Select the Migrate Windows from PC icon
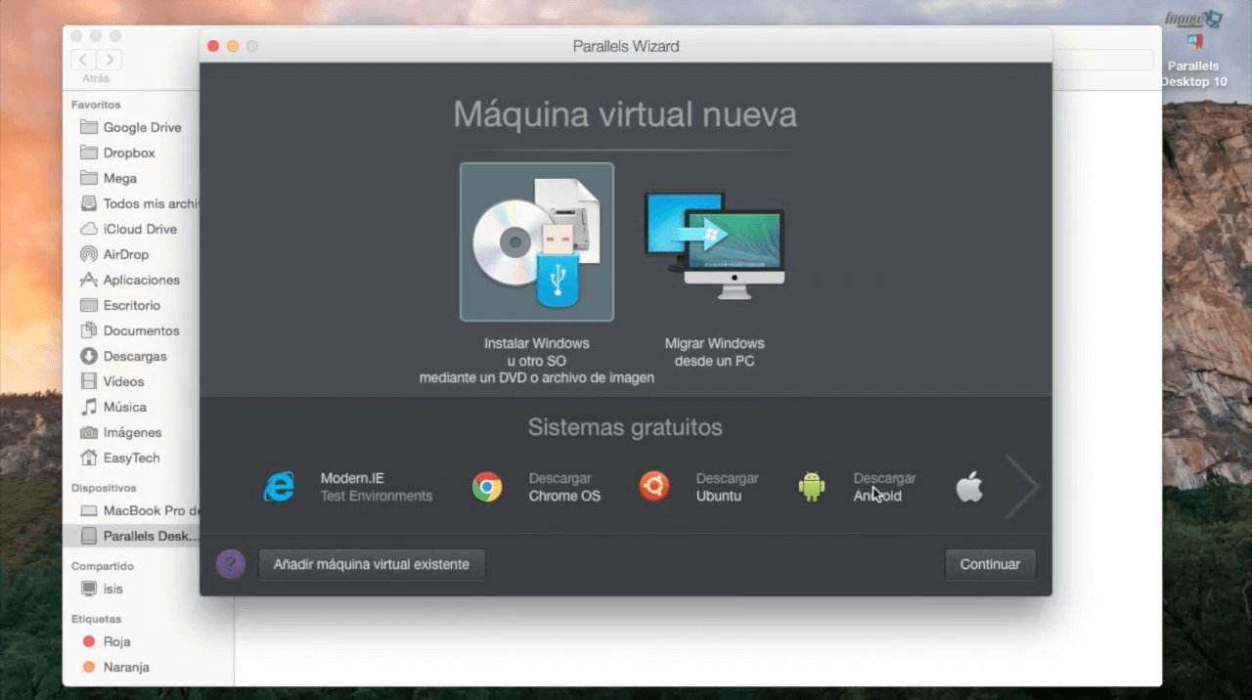Screen dimensions: 1252x700 (x=714, y=241)
